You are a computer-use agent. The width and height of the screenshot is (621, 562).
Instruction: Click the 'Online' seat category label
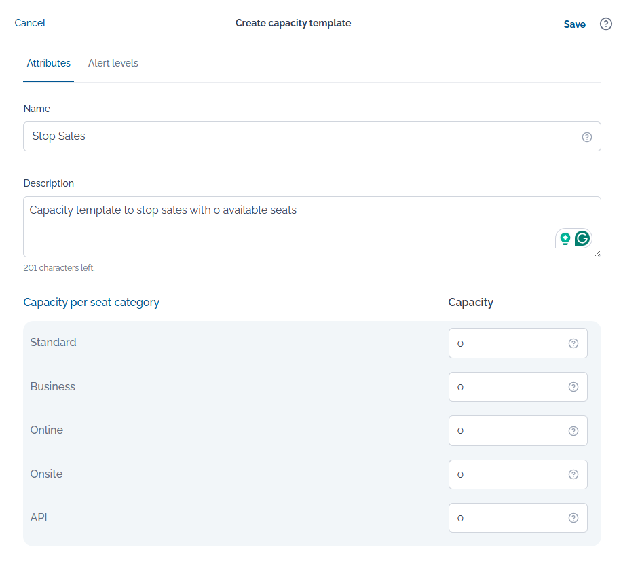coord(47,430)
